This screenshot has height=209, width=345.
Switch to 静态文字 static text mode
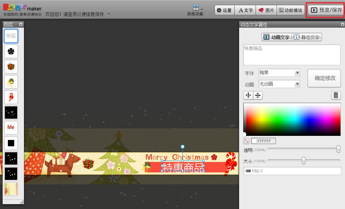tap(307, 37)
